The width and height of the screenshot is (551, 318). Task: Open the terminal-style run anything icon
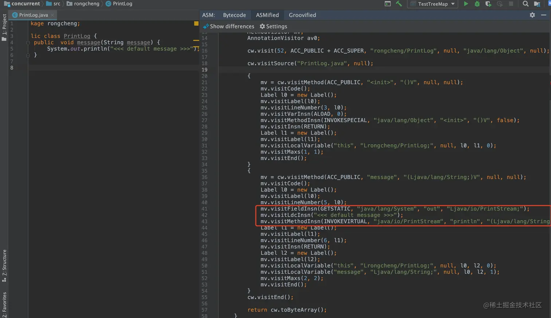click(388, 4)
